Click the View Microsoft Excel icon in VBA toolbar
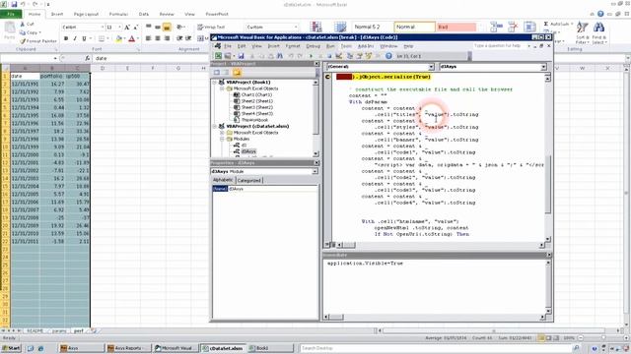The image size is (631, 354). pyautogui.click(x=218, y=56)
